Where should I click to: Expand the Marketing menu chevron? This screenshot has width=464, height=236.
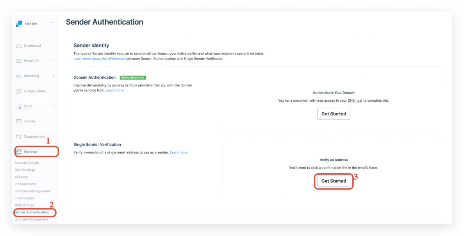coord(53,75)
